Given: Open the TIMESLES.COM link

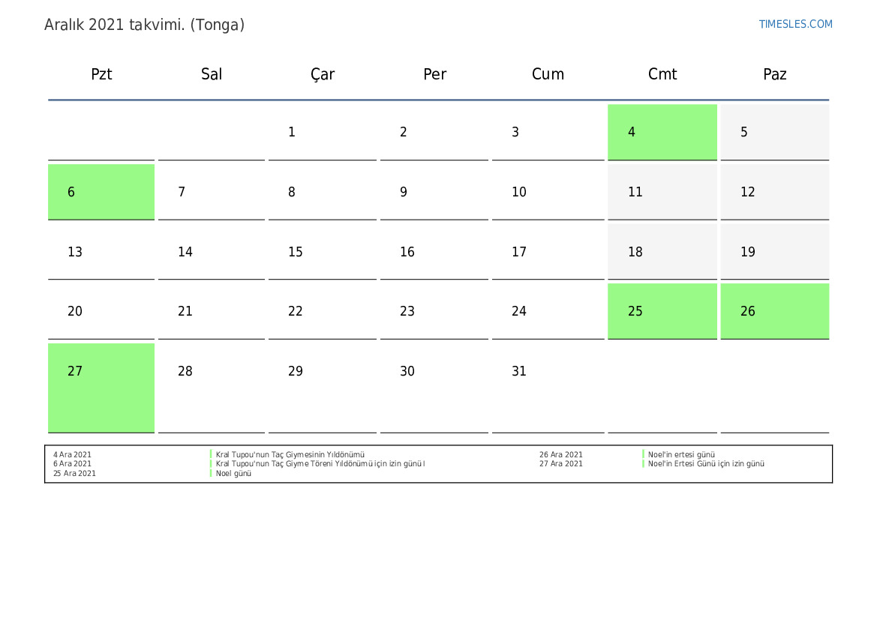Looking at the screenshot, I should click(x=795, y=24).
